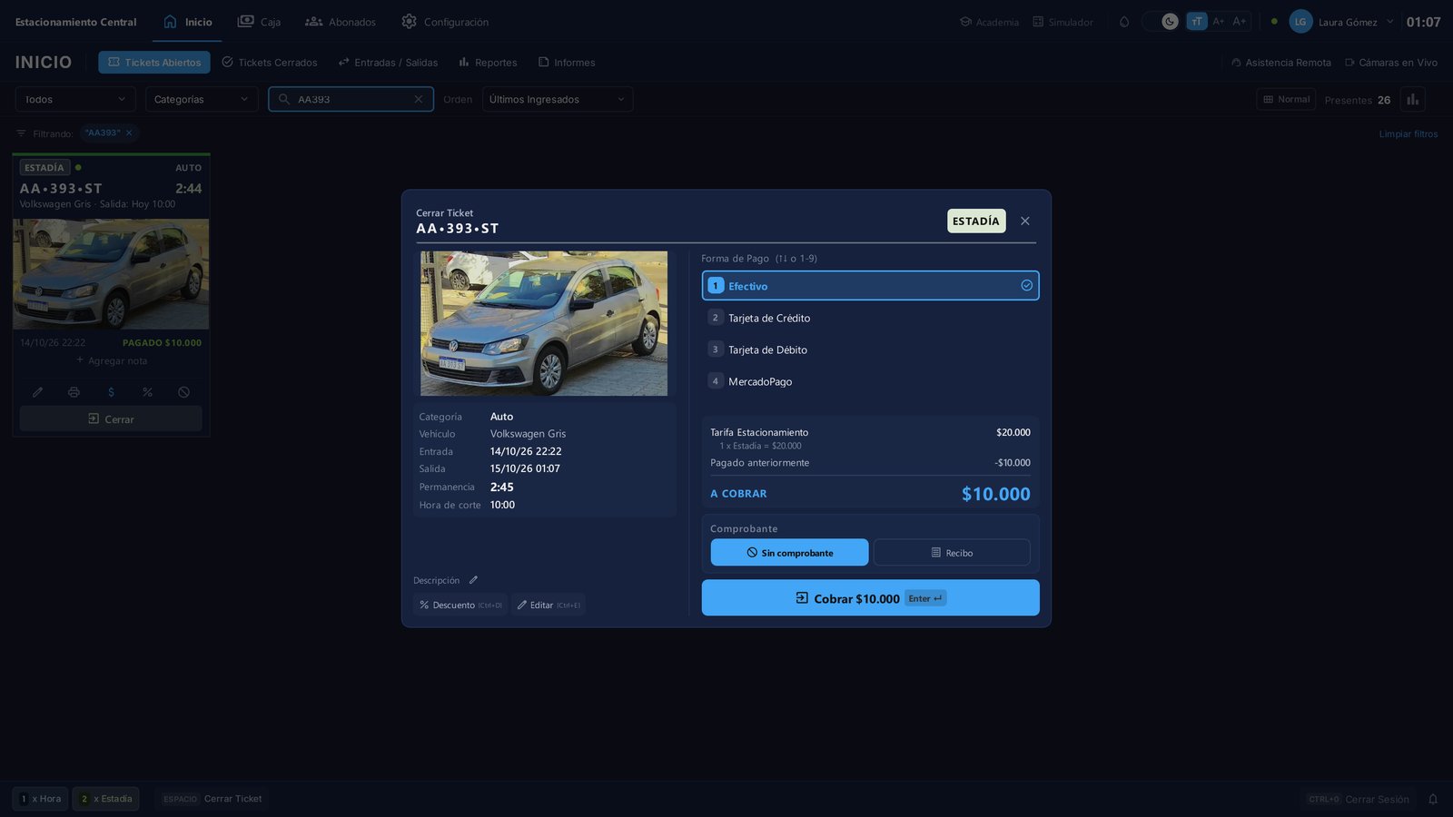Screen dimensions: 1453x817
Task: Click the Cobrar $10.000 button
Action: 870,598
